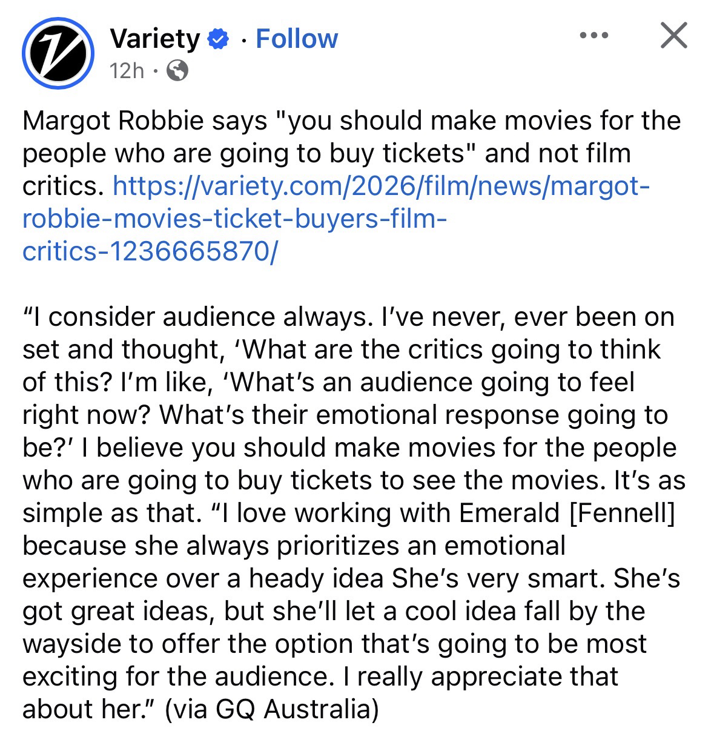This screenshot has width=714, height=734.
Task: Click the 'Emerald [Fennell]' name in the quote
Action: tap(567, 513)
